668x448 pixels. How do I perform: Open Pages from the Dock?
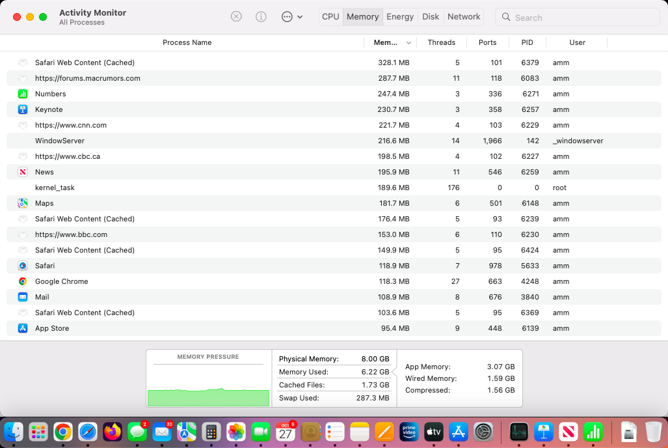(384, 432)
